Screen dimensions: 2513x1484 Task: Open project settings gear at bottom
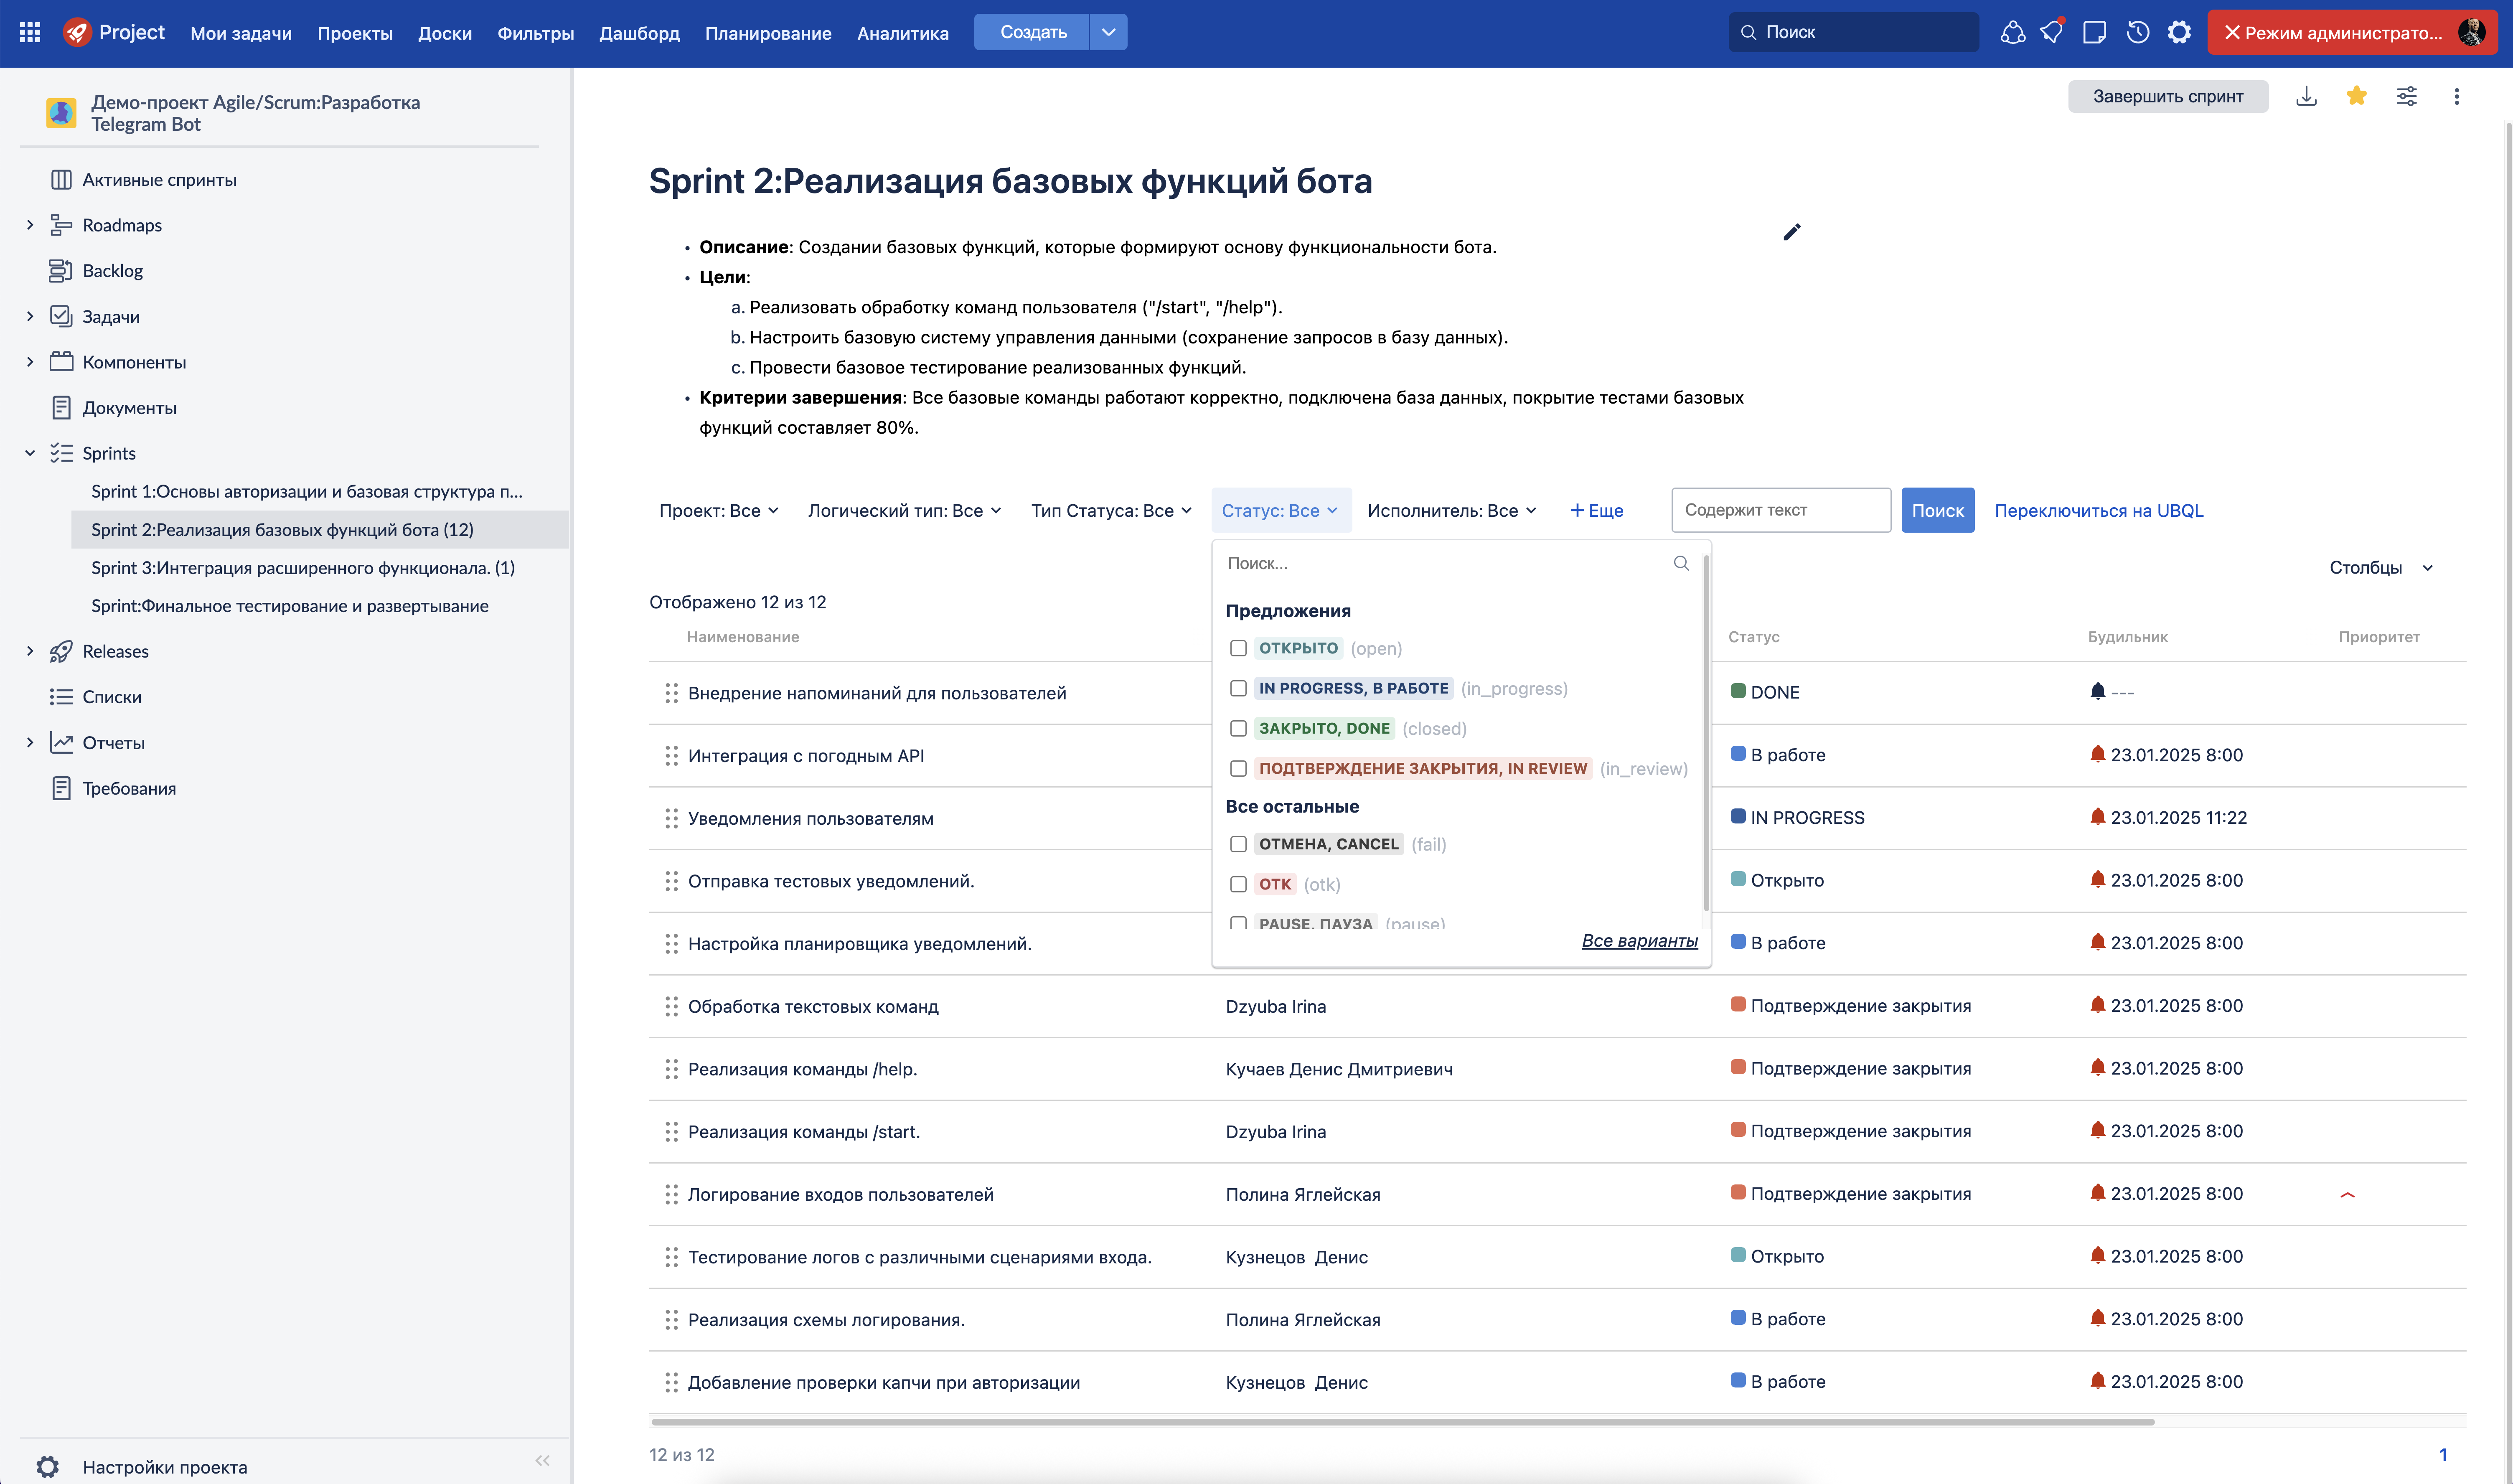(48, 1467)
